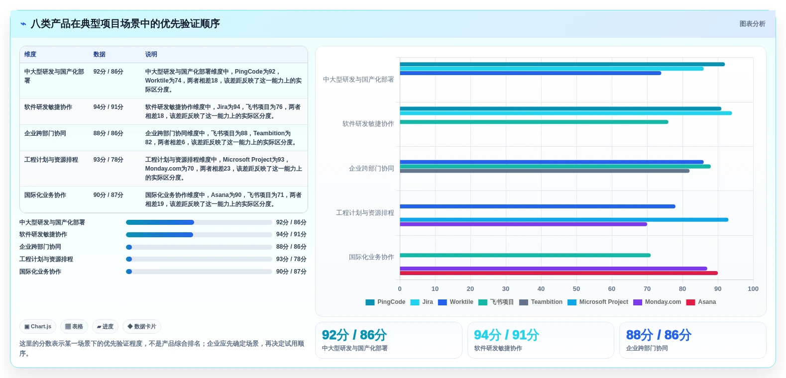Click Microsoft Project bar in 工程计划与资源排程 group
This screenshot has height=378, width=786.
564,220
